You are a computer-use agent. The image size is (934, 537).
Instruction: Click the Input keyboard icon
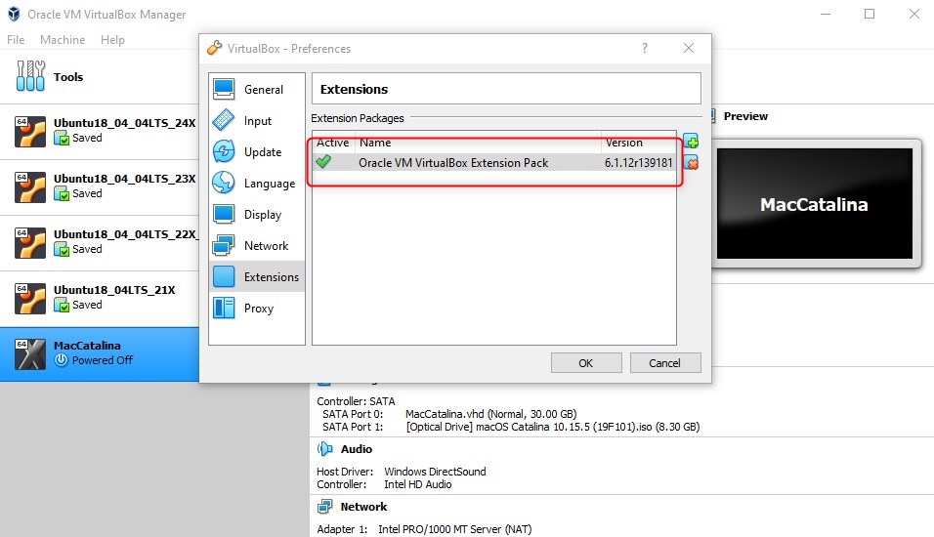pyautogui.click(x=224, y=120)
